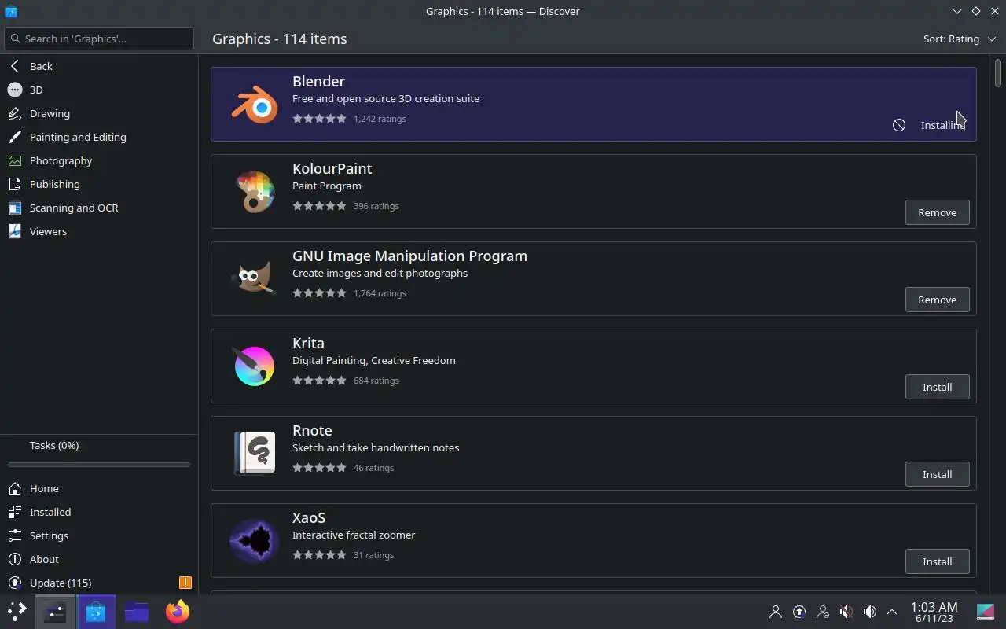Screen dimensions: 1006x629
Task: Click the orange update warning badge
Action: point(185,583)
